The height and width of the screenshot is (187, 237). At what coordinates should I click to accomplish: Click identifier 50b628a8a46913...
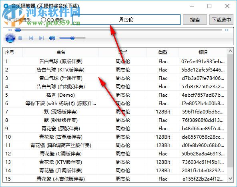click(x=203, y=154)
